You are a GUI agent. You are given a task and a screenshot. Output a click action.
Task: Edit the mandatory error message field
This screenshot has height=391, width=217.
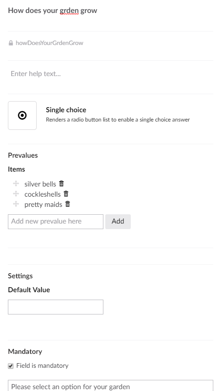(110, 385)
